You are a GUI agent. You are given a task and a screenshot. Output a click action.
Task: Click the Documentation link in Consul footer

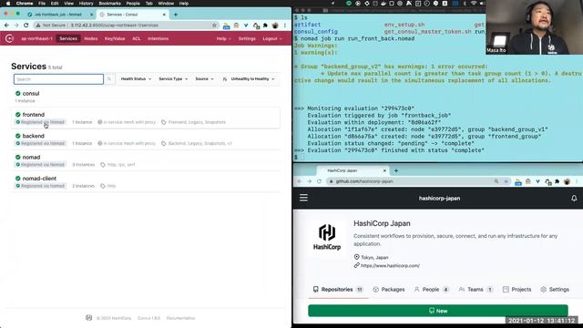180,318
